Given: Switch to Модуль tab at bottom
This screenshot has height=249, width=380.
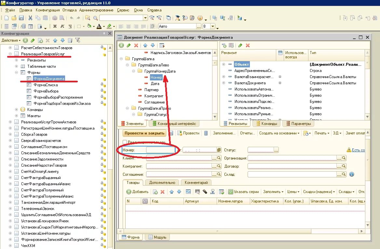Looking at the screenshot, I should (157, 237).
